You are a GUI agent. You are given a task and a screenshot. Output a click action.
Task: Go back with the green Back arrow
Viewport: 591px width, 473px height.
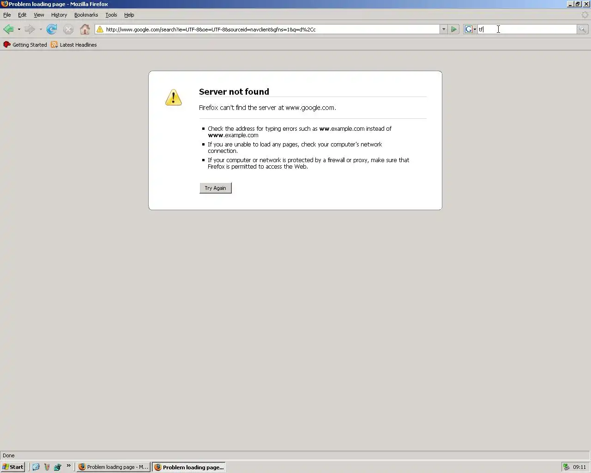(x=8, y=30)
